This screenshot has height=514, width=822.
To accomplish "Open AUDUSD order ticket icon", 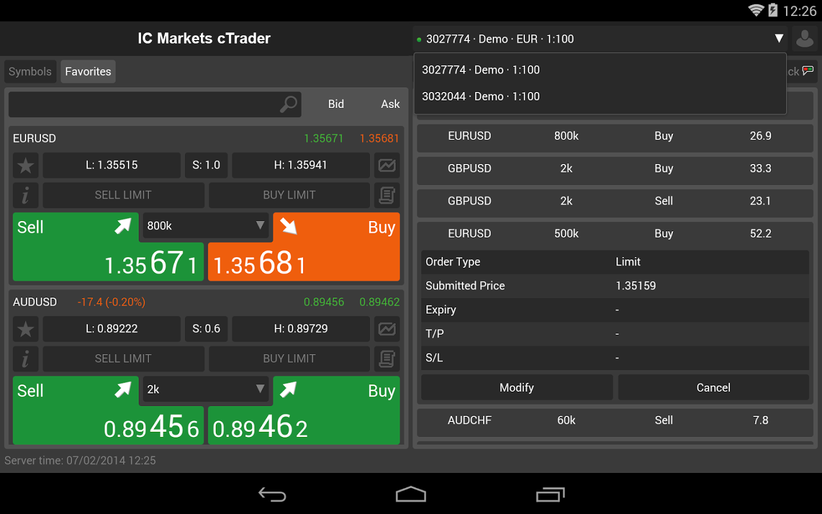I will (387, 359).
